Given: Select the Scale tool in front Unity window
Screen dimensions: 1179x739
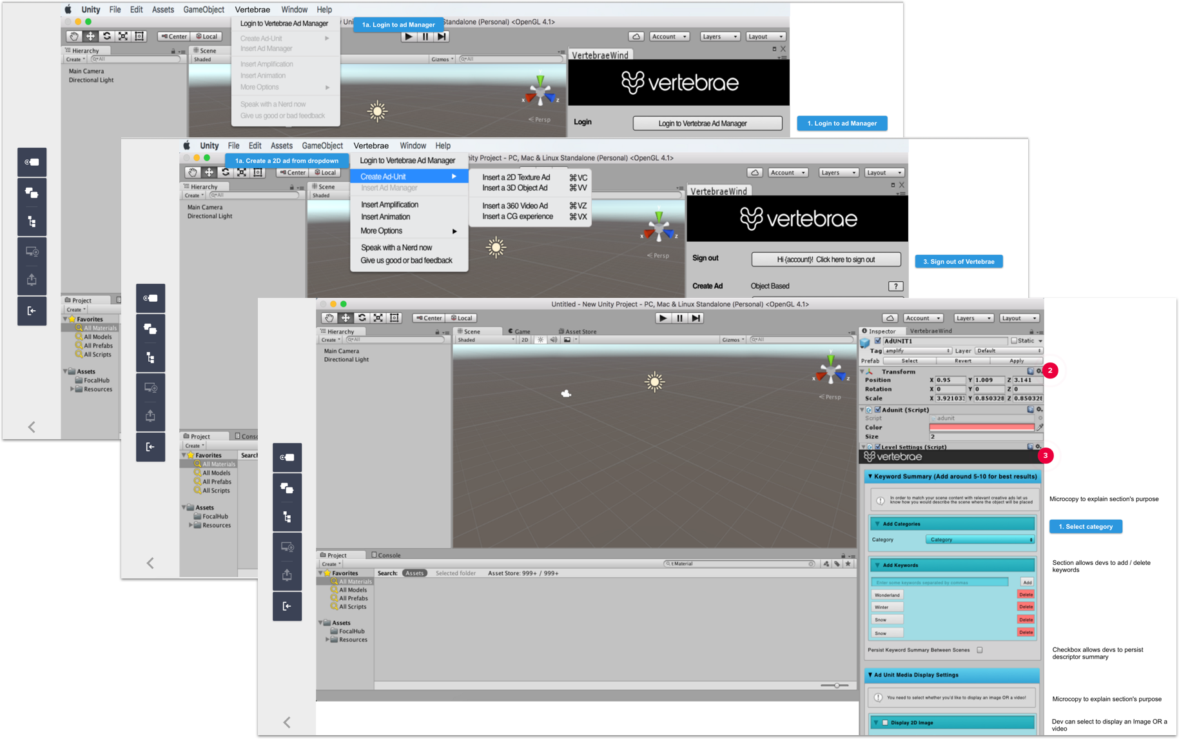Looking at the screenshot, I should (x=378, y=318).
